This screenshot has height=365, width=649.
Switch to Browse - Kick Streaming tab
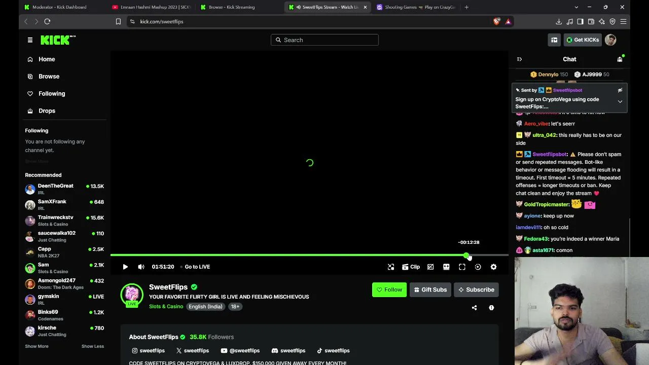238,7
